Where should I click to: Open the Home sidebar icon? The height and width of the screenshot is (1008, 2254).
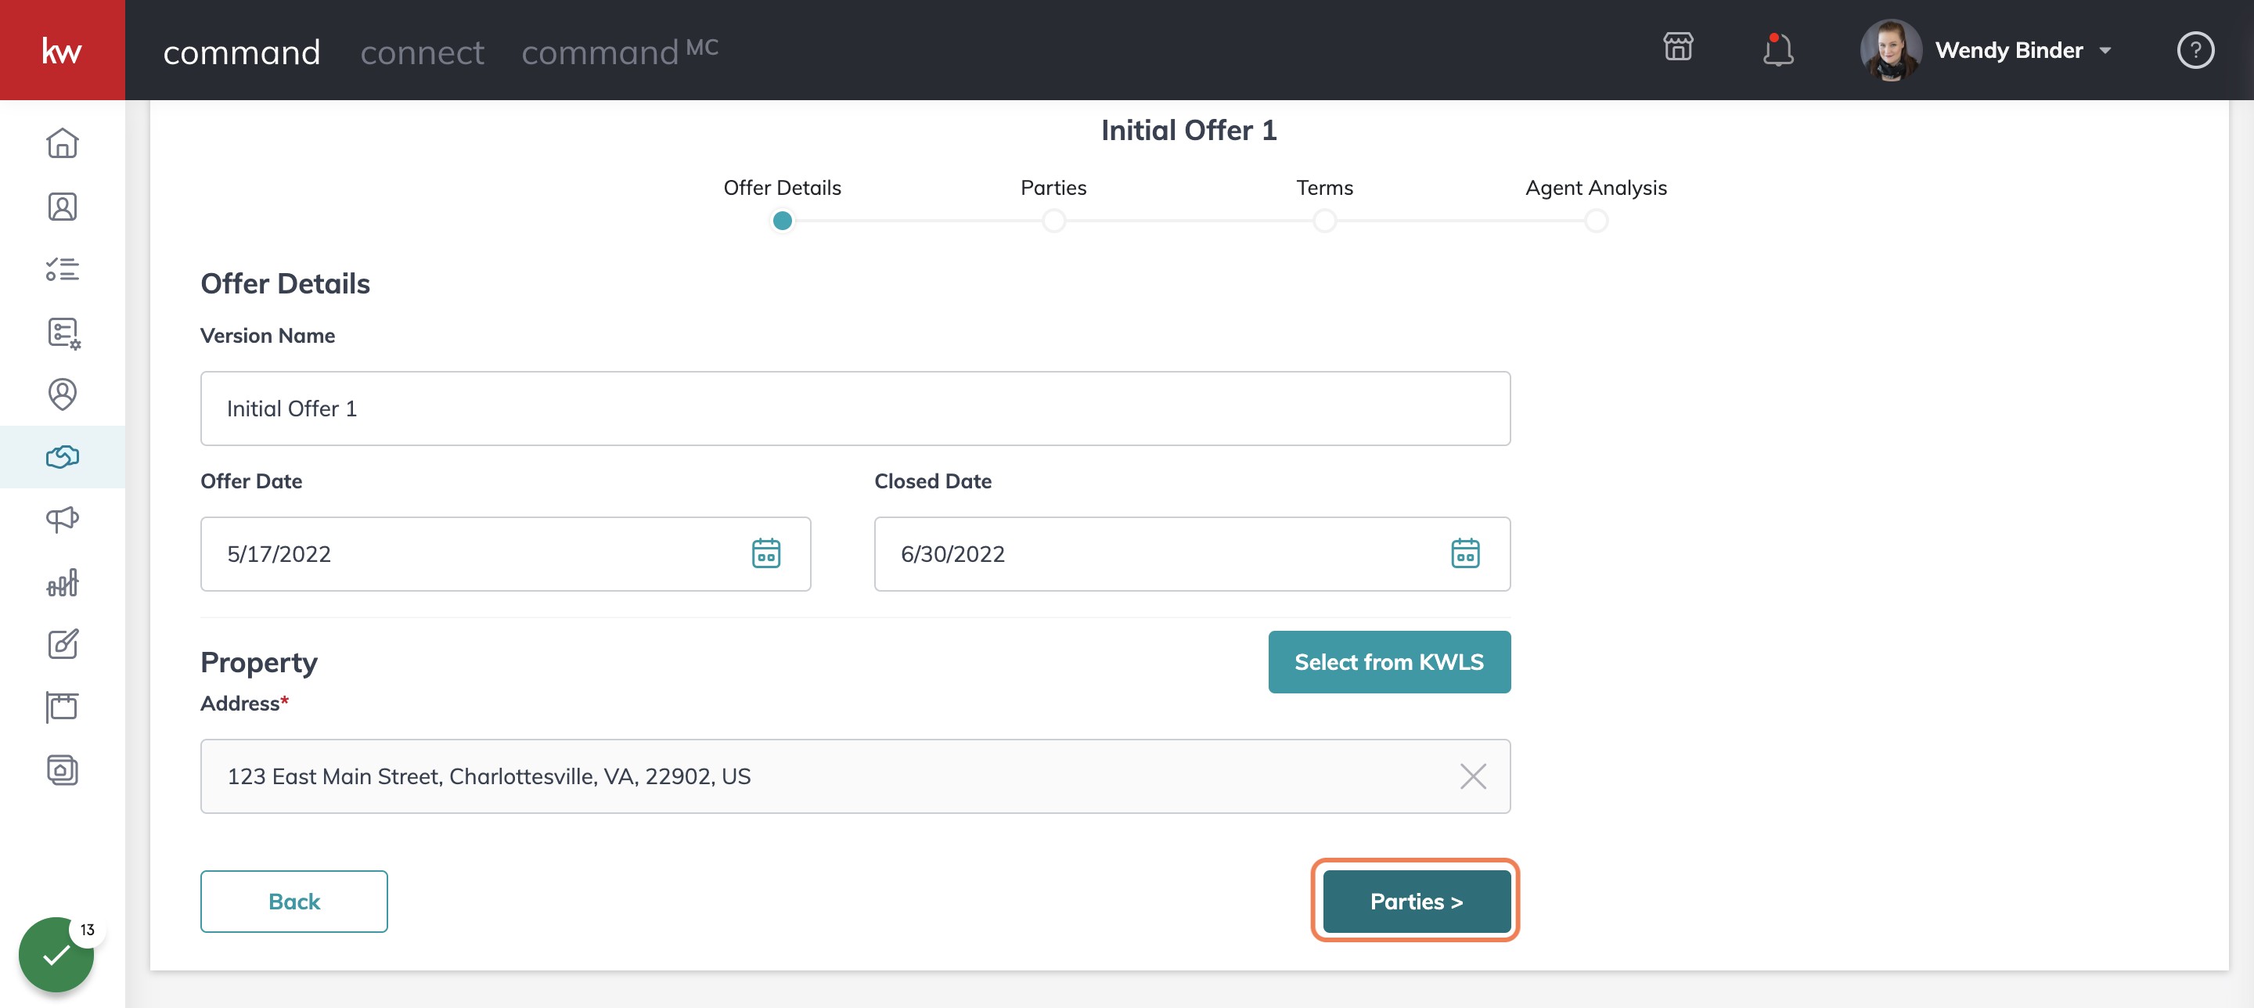62,142
